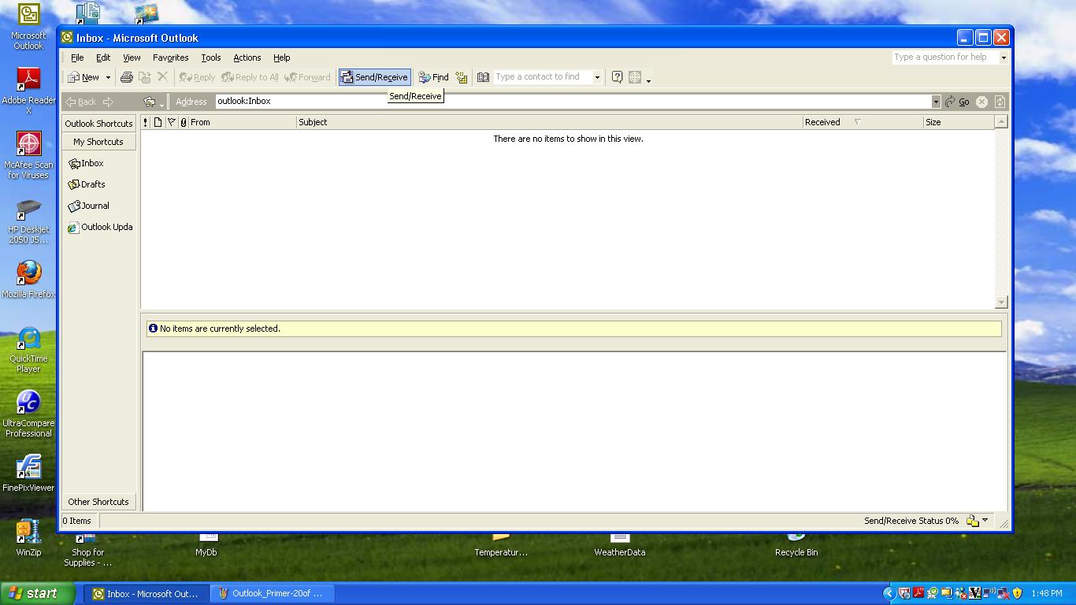The image size is (1076, 605).
Task: Click the Other Shortcuts group button
Action: click(x=98, y=502)
